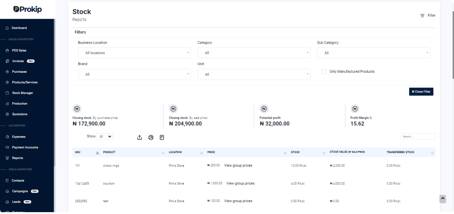Open the Reports sidebar menu item
The width and height of the screenshot is (454, 214).
click(x=17, y=158)
